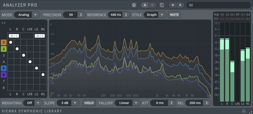Expand the FALLOFF Linear dropdown

(x=127, y=103)
